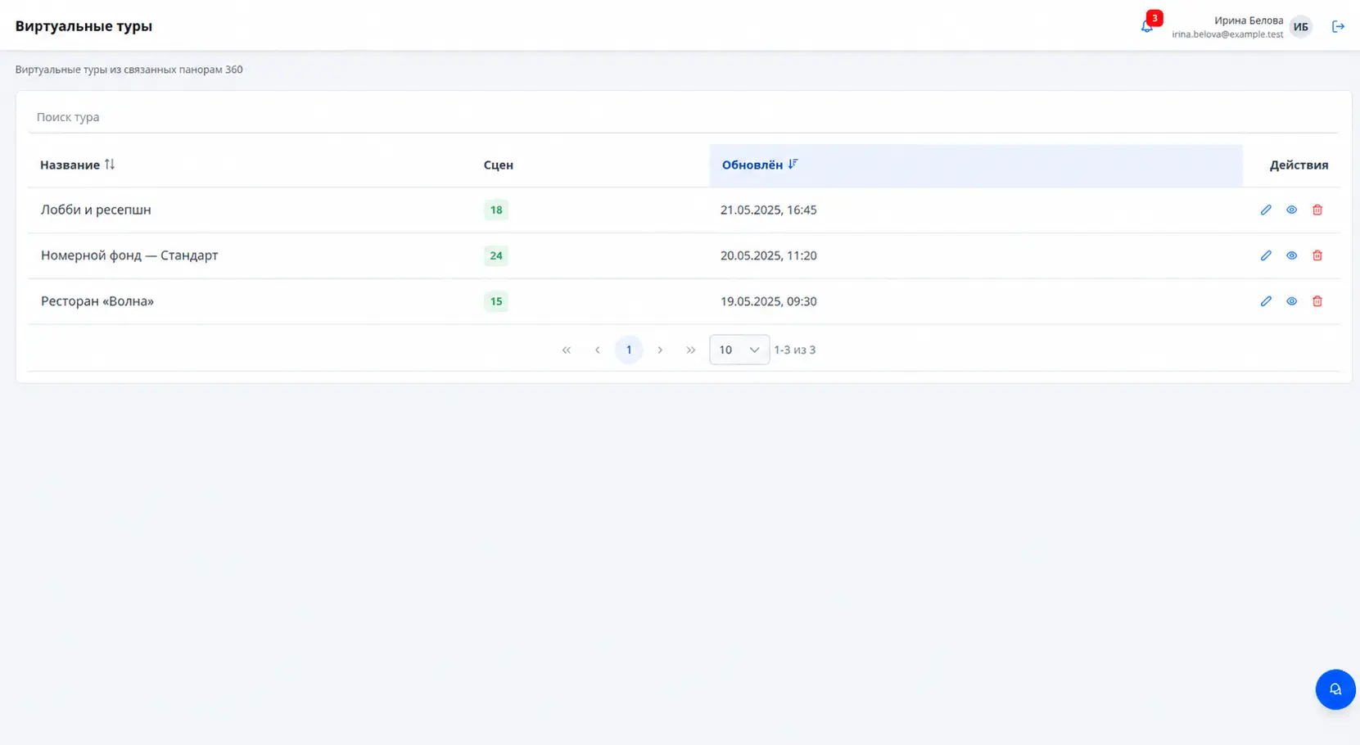This screenshot has width=1360, height=745.
Task: Click the date 21.05.2025, 16:45
Action: tap(768, 210)
